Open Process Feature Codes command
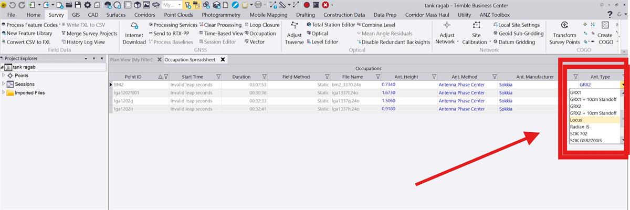This screenshot has height=210, width=630. [x=30, y=25]
